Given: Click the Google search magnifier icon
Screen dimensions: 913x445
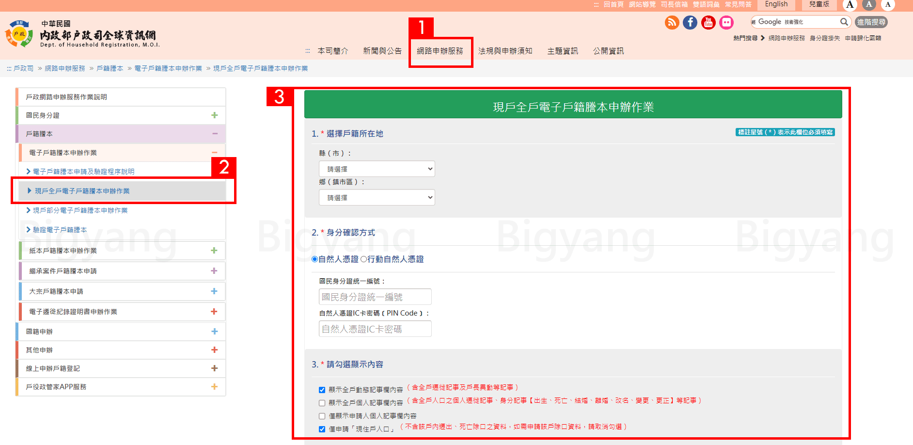Looking at the screenshot, I should point(844,22).
